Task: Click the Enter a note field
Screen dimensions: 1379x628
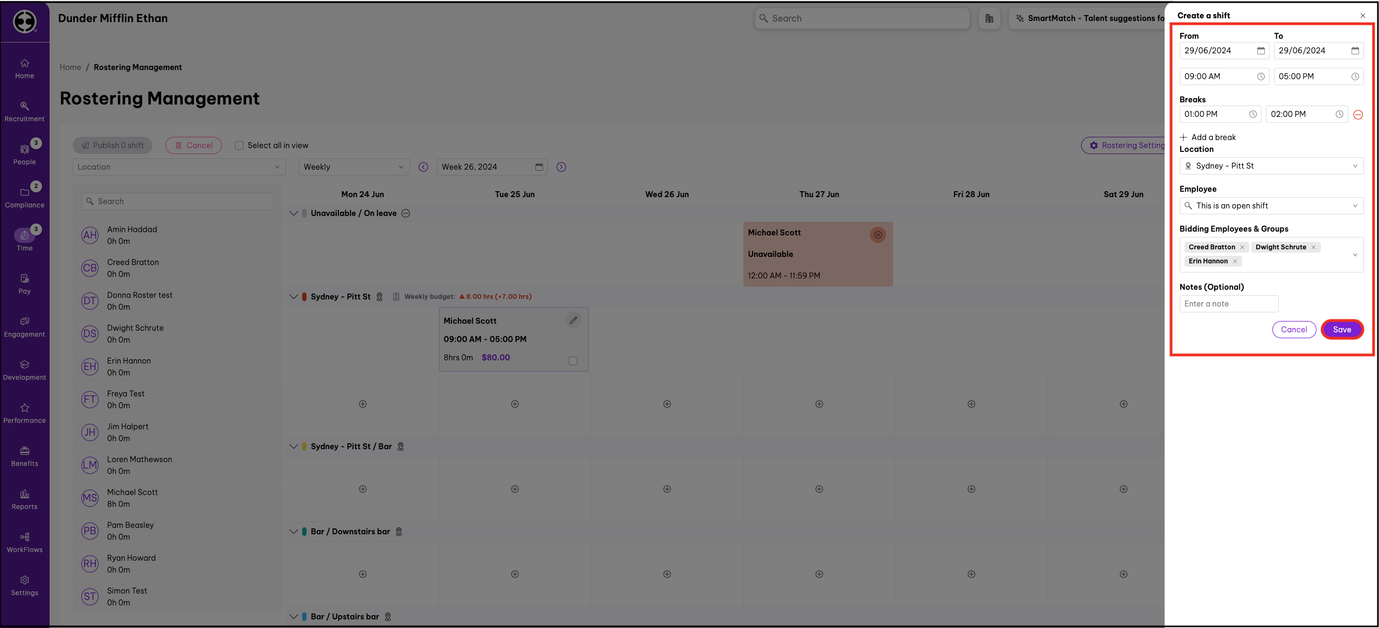Action: pos(1228,304)
